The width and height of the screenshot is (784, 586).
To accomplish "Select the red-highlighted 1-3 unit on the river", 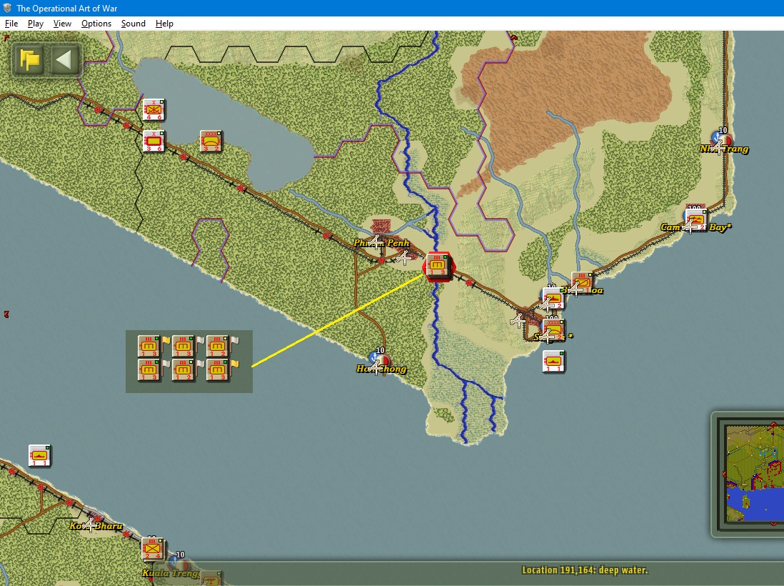I will pos(438,266).
